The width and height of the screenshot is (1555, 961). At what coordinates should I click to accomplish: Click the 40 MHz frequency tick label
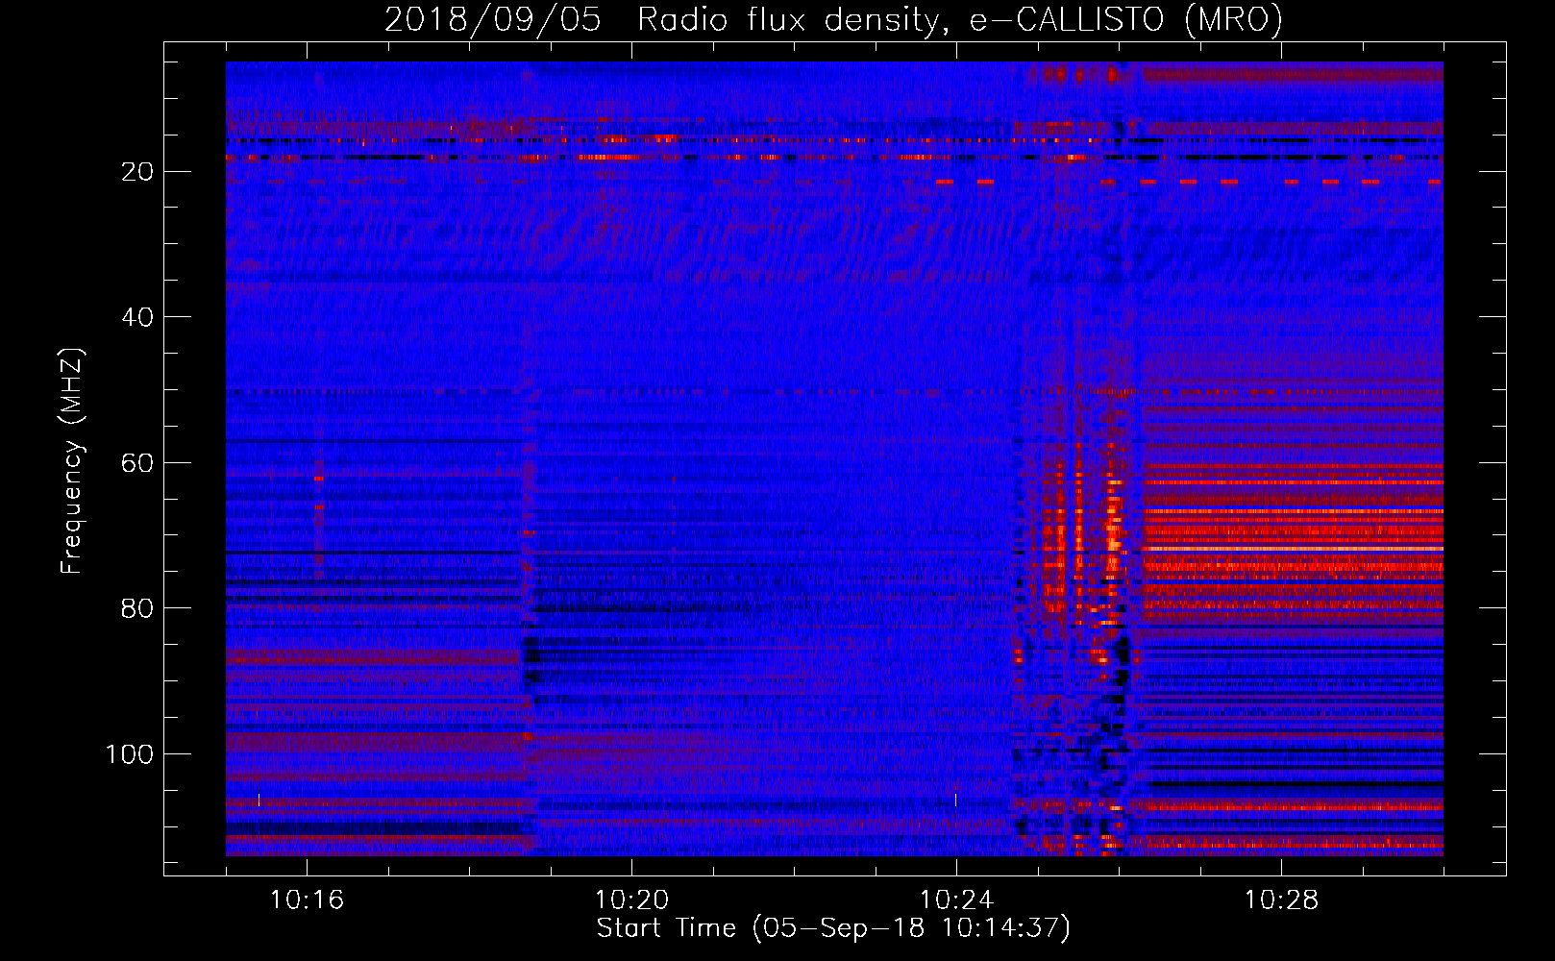pyautogui.click(x=137, y=317)
